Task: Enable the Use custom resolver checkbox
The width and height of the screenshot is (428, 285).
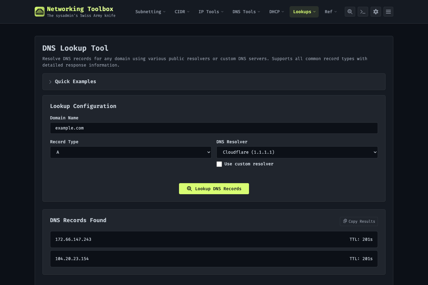Action: pos(219,164)
